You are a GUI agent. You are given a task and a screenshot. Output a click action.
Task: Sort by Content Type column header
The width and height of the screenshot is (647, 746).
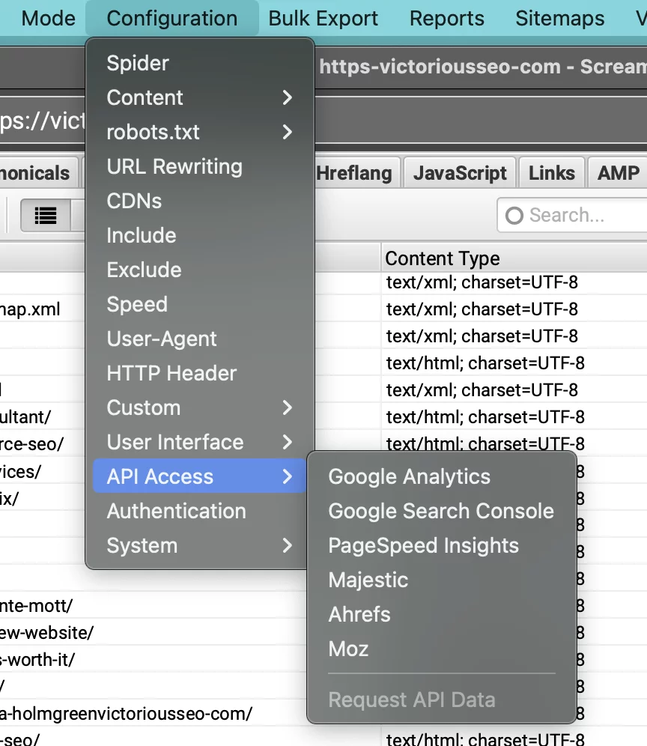point(514,258)
